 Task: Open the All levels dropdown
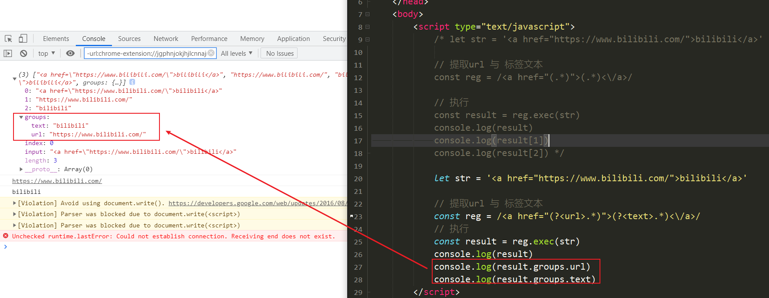click(x=237, y=53)
